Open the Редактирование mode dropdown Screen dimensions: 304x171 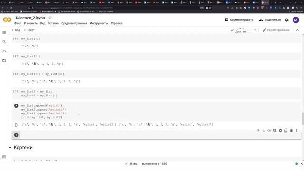pos(276,30)
